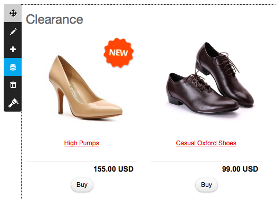
Task: Open the Casual Oxford Shoes link
Action: (206, 143)
